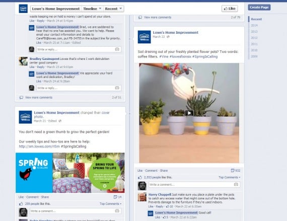
Task: Open Bradley Gasinupent's profile name
Action: coord(44,59)
